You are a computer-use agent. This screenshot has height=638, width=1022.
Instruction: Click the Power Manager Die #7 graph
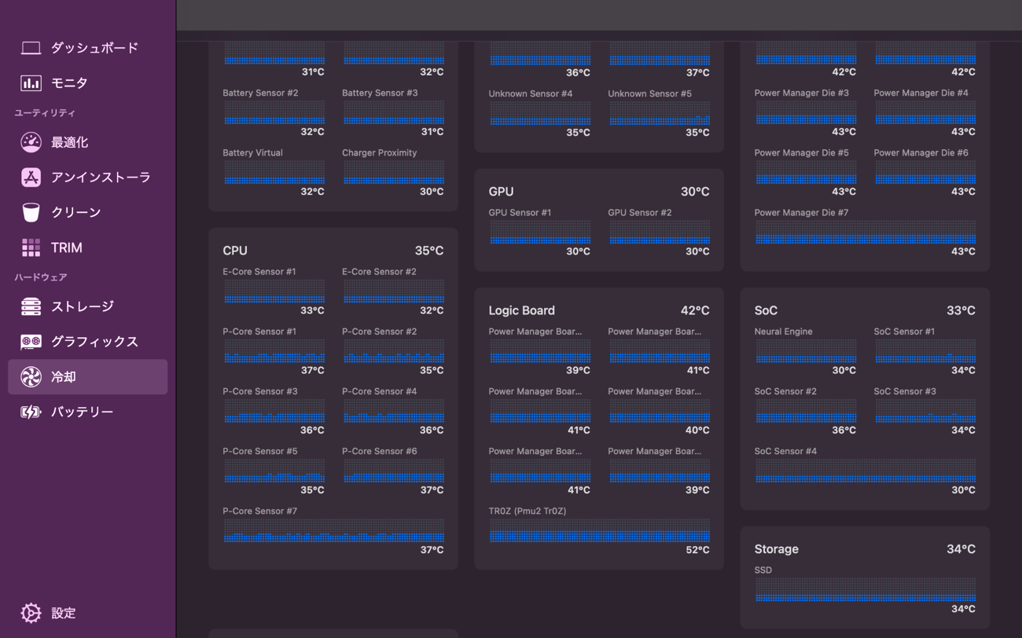(866, 232)
